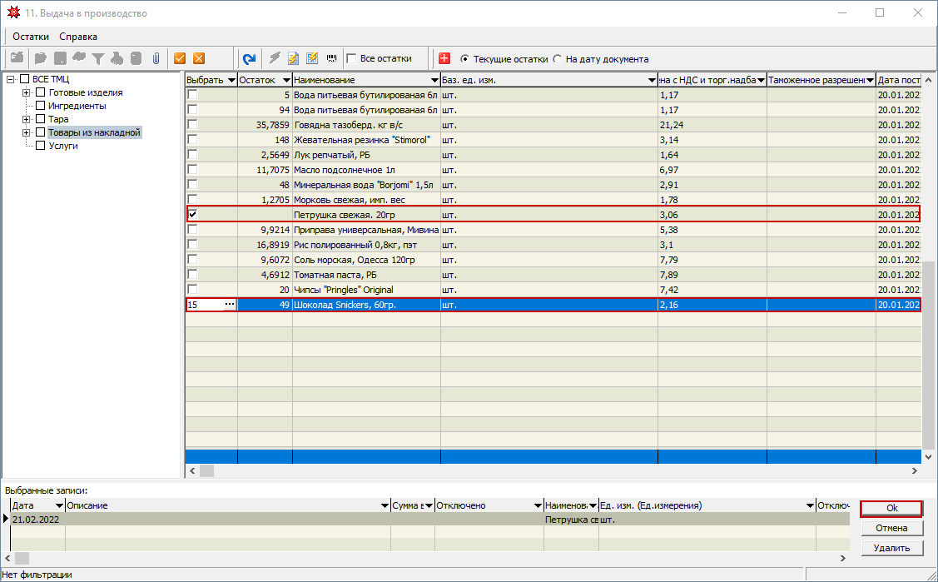Select 'На дату документа' radio button

point(558,59)
